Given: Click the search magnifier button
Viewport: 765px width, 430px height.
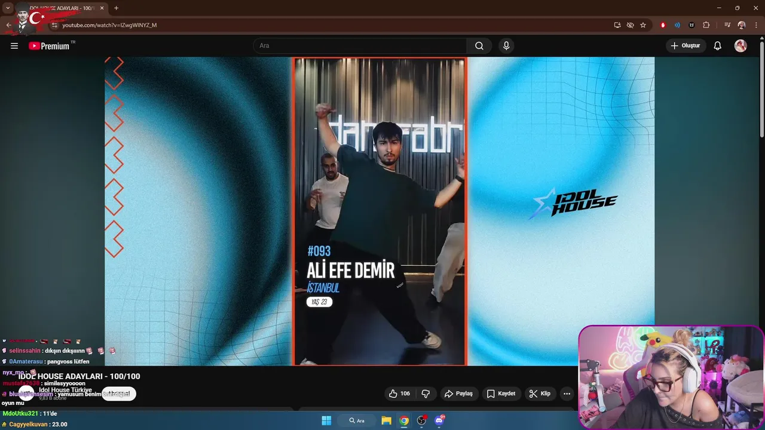Looking at the screenshot, I should [479, 46].
